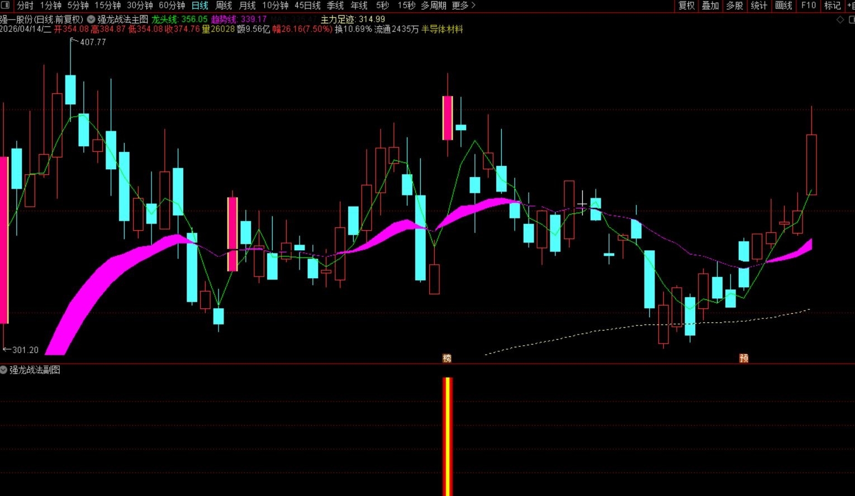Click the turnover rate 换10.69%
The width and height of the screenshot is (855, 496).
click(353, 29)
